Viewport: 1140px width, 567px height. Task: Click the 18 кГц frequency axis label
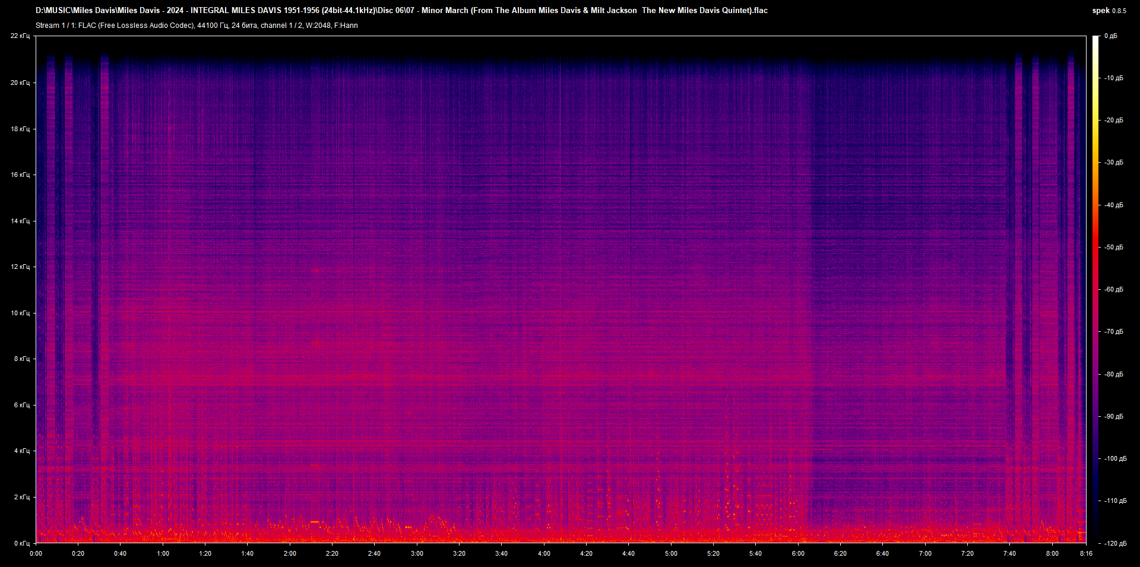20,129
